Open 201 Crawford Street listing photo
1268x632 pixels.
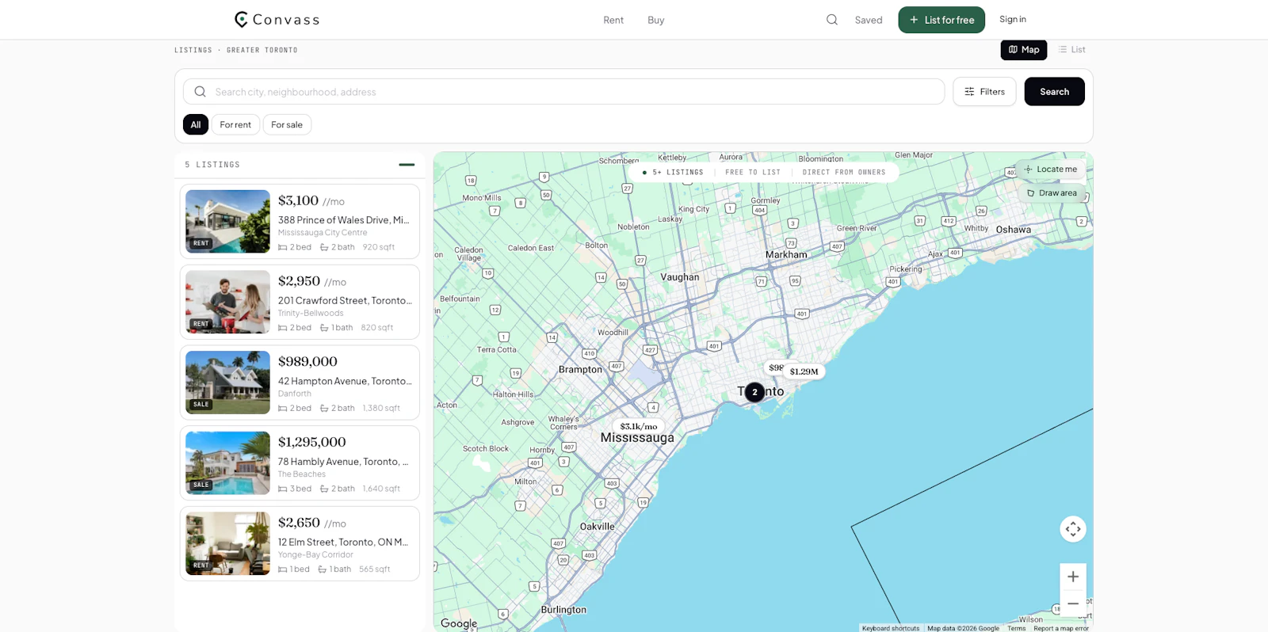[227, 302]
